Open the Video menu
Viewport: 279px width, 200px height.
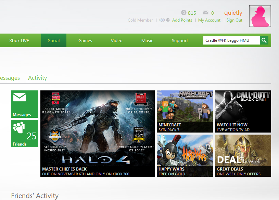116,40
